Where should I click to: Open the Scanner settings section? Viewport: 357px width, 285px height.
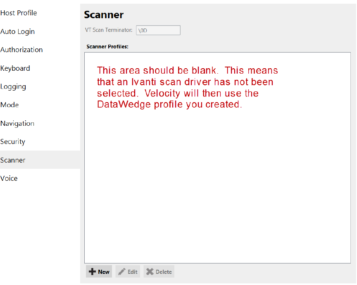(x=13, y=160)
